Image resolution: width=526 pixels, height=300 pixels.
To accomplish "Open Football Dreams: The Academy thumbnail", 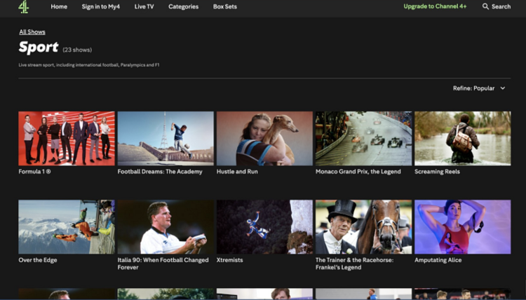I will pos(166,139).
